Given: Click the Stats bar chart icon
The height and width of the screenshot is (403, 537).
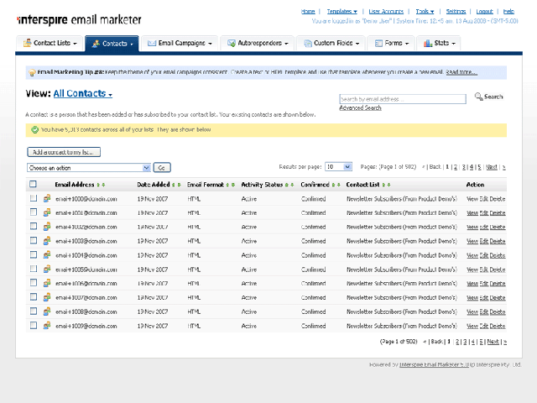Looking at the screenshot, I should [428, 43].
